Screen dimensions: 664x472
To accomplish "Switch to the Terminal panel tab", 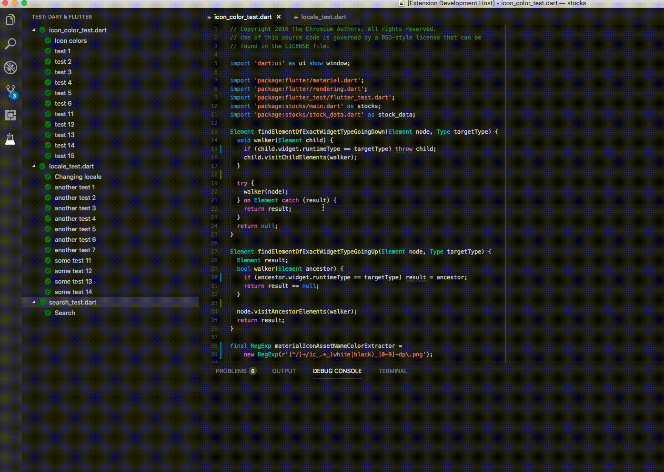I will 392,371.
